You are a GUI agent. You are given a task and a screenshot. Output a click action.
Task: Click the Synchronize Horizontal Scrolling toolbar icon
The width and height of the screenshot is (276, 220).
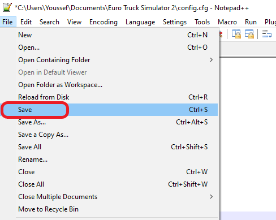[x=249, y=34]
